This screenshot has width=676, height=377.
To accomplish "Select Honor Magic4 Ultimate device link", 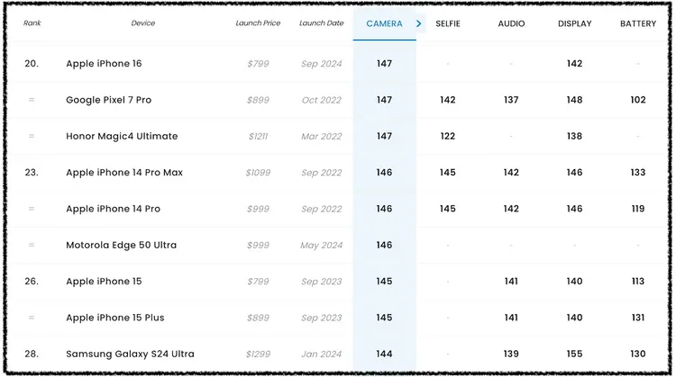I will (x=122, y=137).
